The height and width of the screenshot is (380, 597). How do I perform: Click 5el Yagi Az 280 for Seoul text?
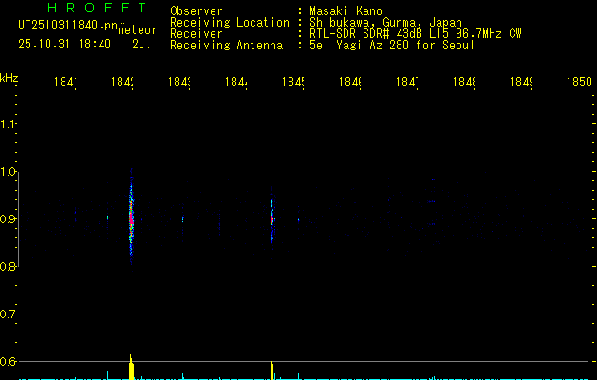(x=392, y=46)
